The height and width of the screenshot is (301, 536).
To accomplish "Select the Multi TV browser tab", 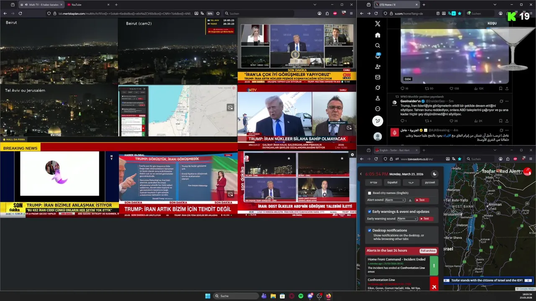I will tap(41, 5).
